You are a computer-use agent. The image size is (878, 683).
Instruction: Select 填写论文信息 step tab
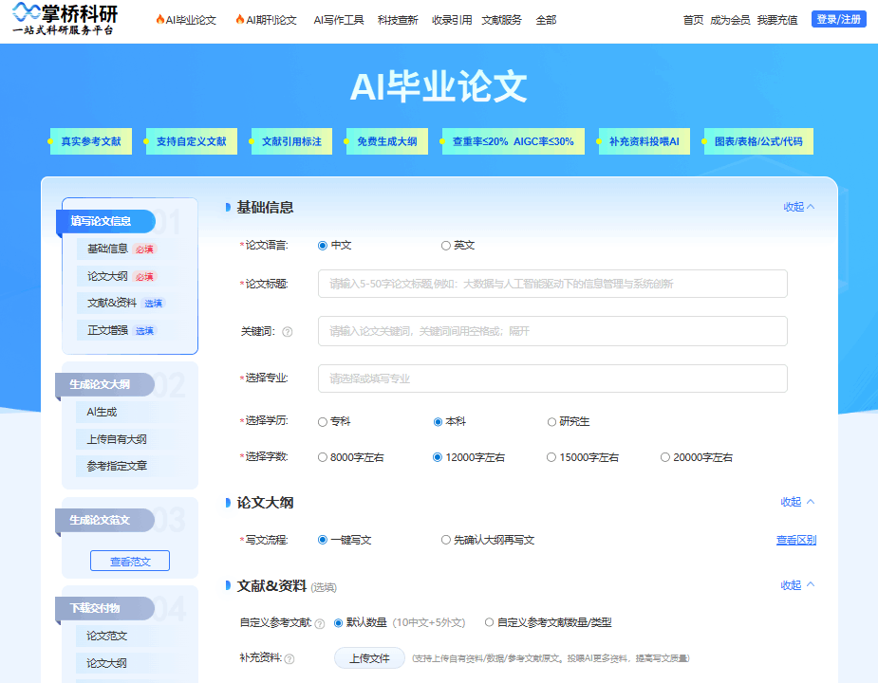[x=105, y=222]
